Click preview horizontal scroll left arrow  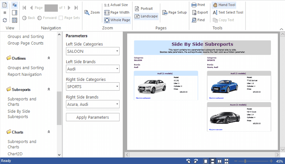127,155
